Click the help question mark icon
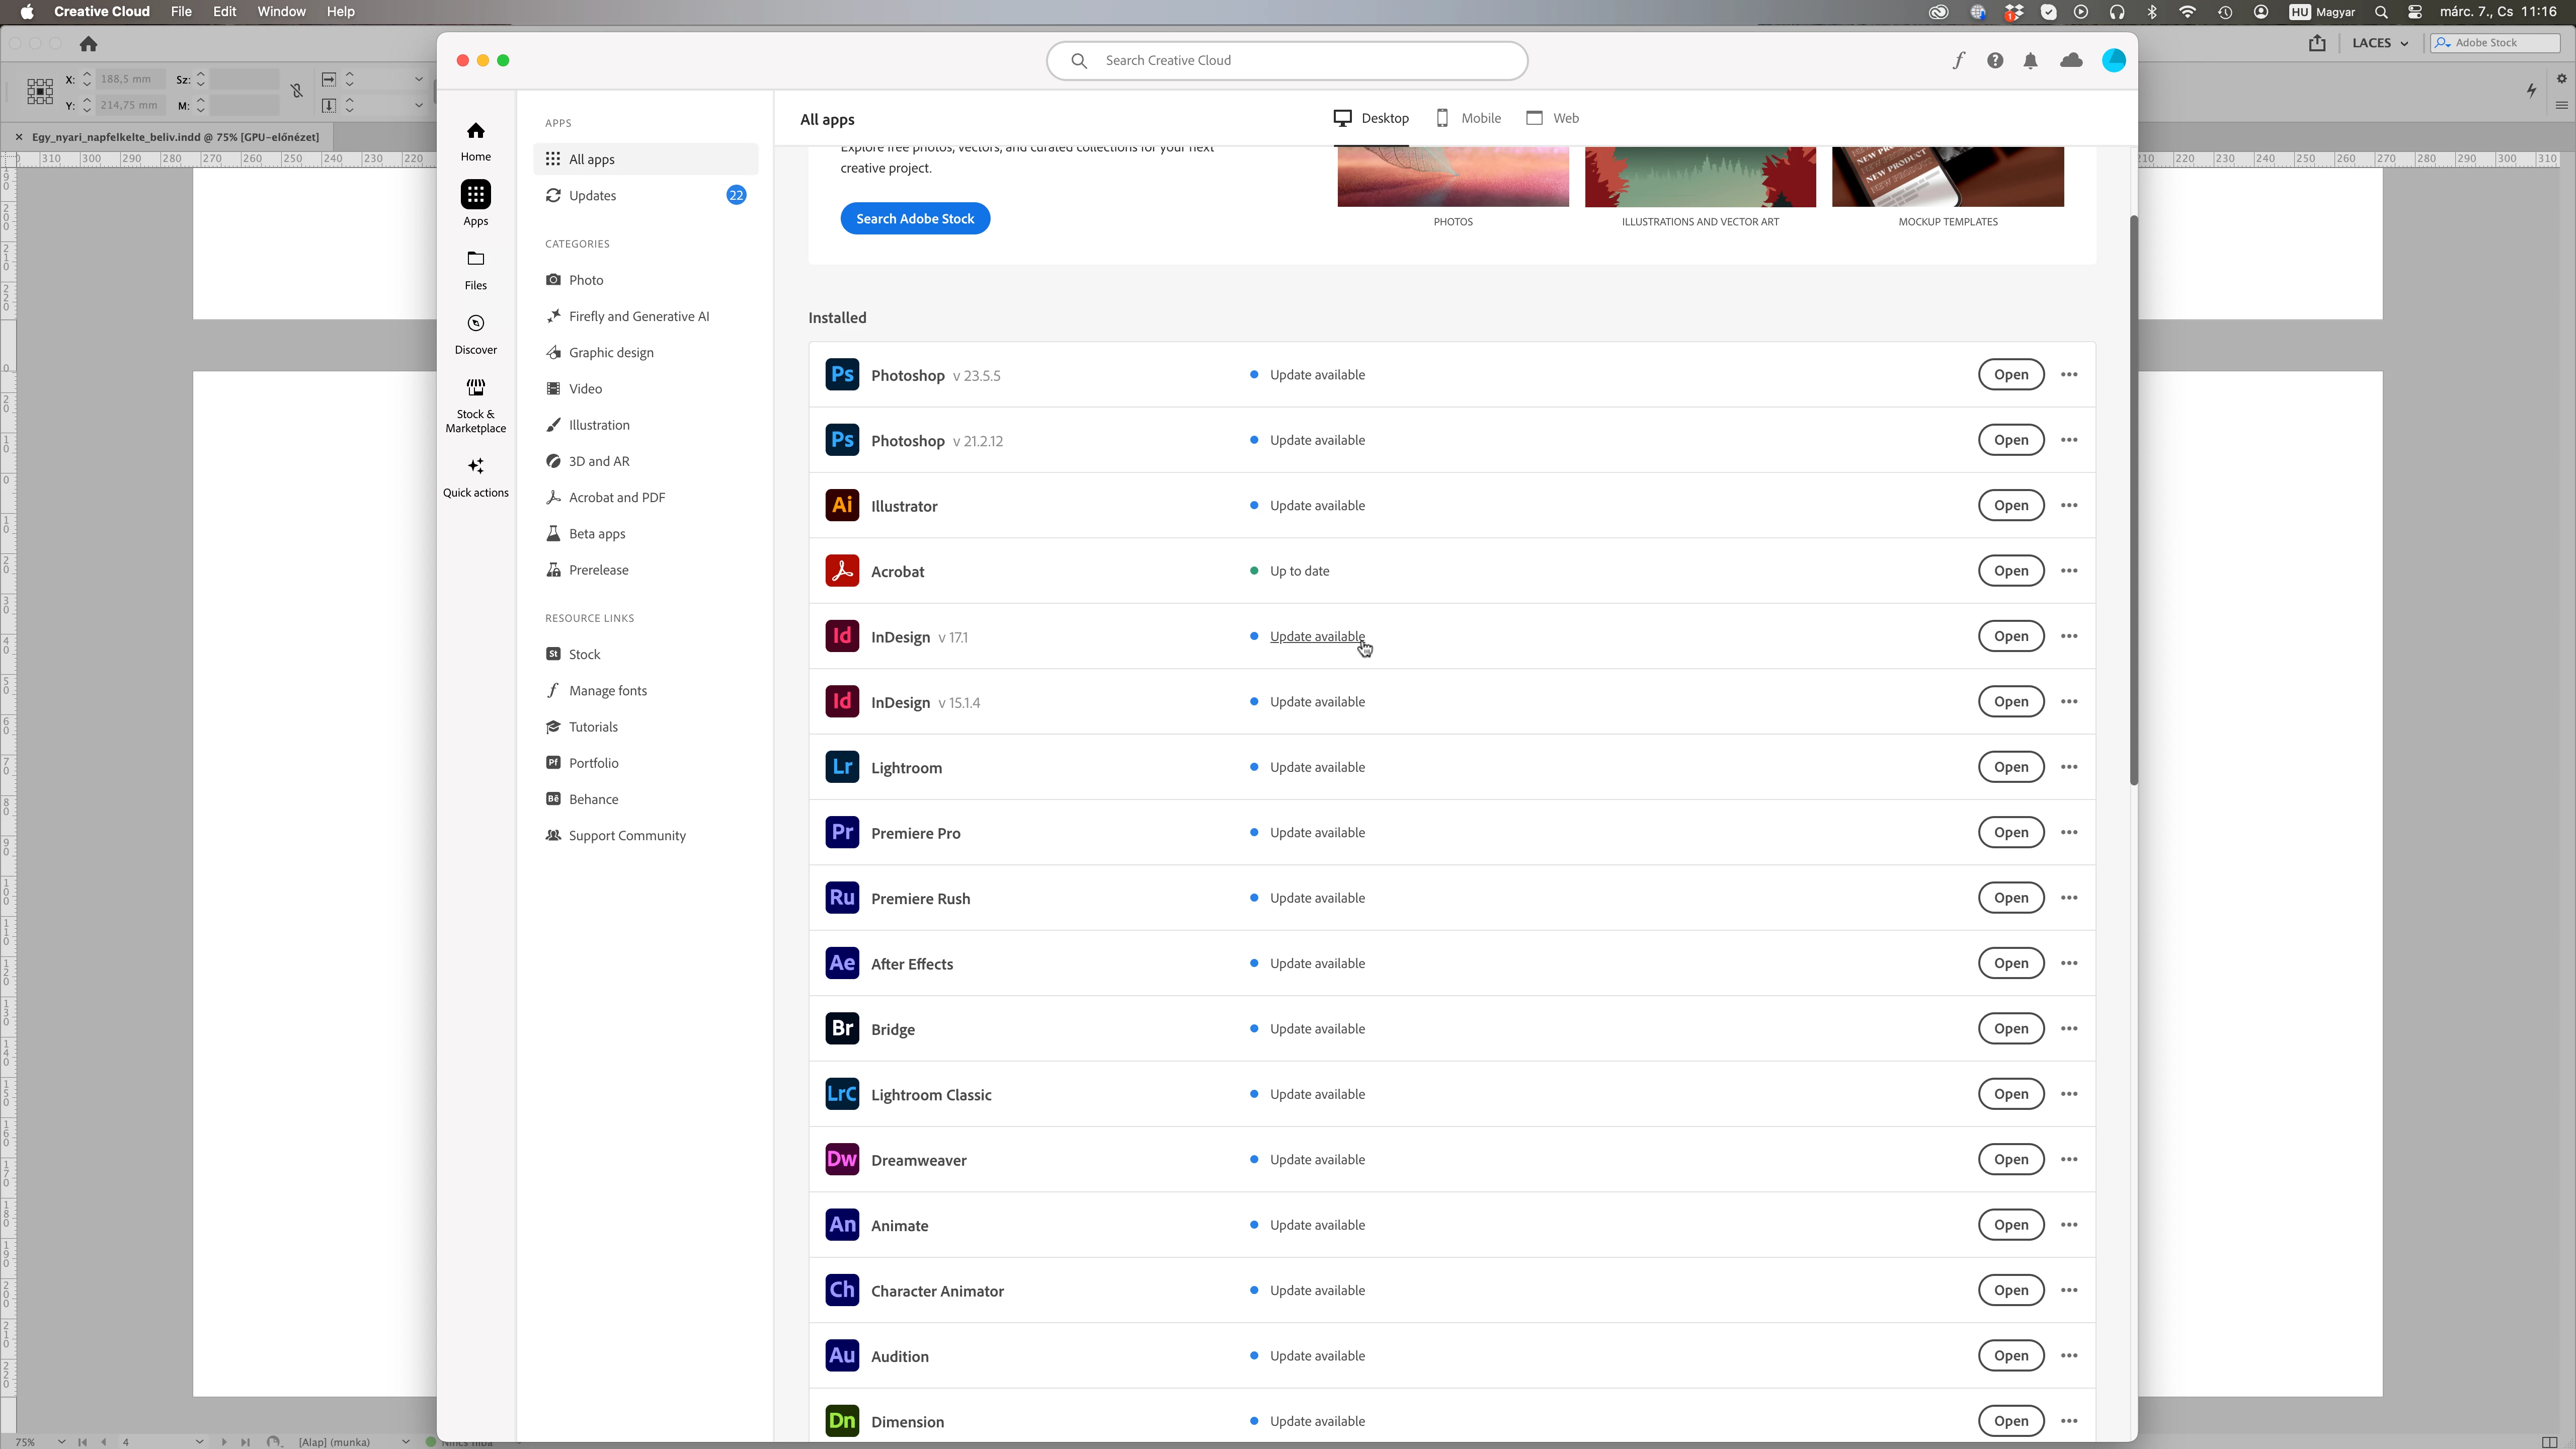The height and width of the screenshot is (1449, 2576). click(x=1994, y=61)
